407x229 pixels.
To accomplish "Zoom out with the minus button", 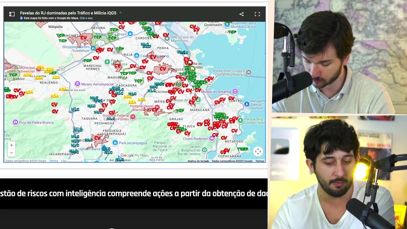I will [x=11, y=153].
